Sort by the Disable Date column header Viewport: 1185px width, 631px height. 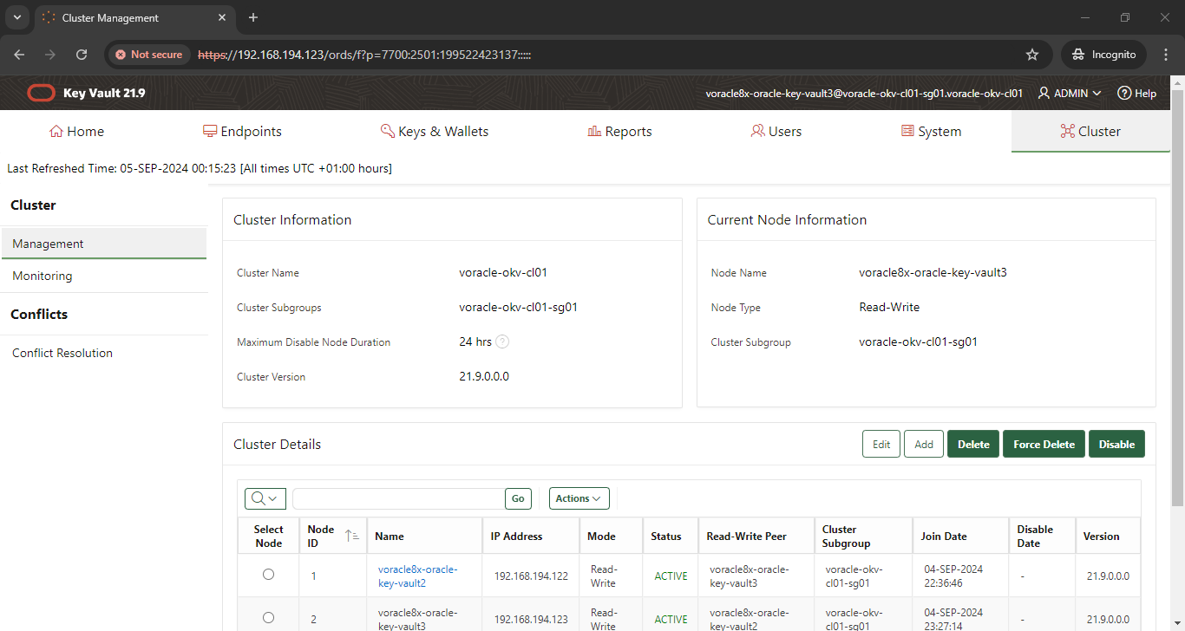coord(1035,536)
